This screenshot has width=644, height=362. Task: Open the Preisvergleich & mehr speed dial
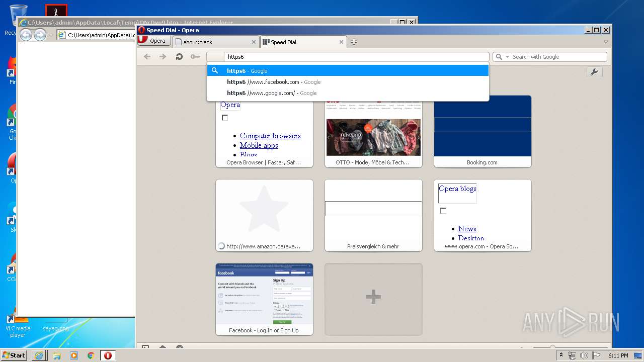[373, 215]
